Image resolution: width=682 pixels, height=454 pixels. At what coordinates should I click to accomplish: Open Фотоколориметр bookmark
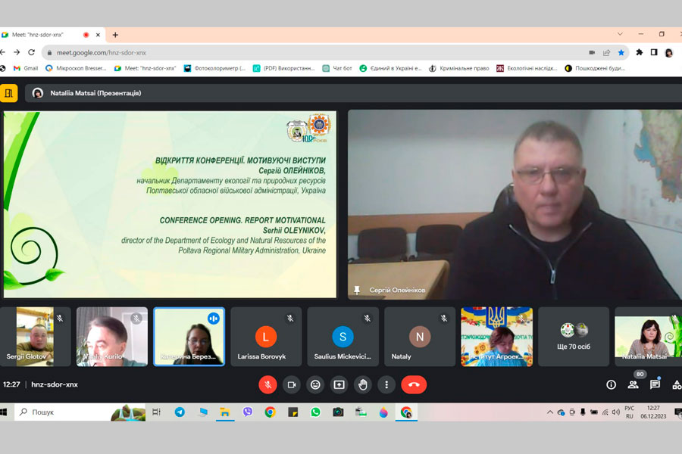tap(215, 68)
